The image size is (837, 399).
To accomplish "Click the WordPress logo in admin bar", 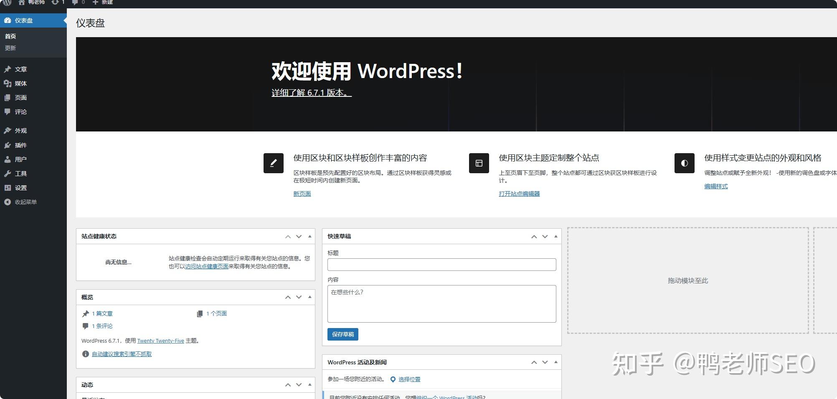I will (x=6, y=3).
